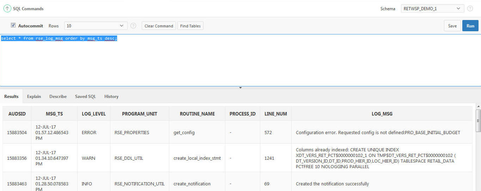Click the line number 572 cell
The image size is (481, 191).
pyautogui.click(x=276, y=132)
